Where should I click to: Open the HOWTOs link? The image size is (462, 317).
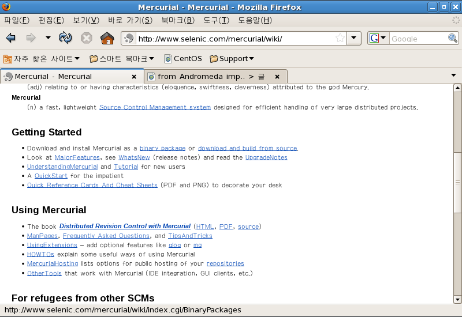[40, 254]
